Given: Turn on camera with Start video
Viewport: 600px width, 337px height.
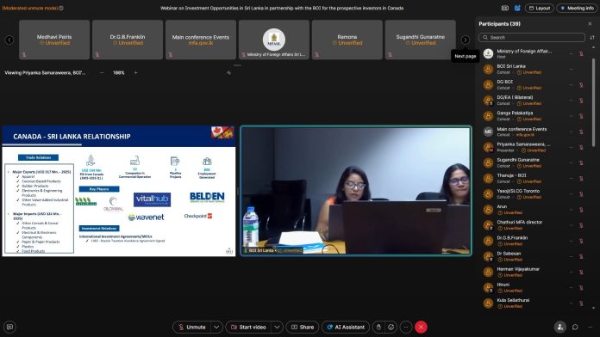Looking at the screenshot, I should (x=249, y=327).
